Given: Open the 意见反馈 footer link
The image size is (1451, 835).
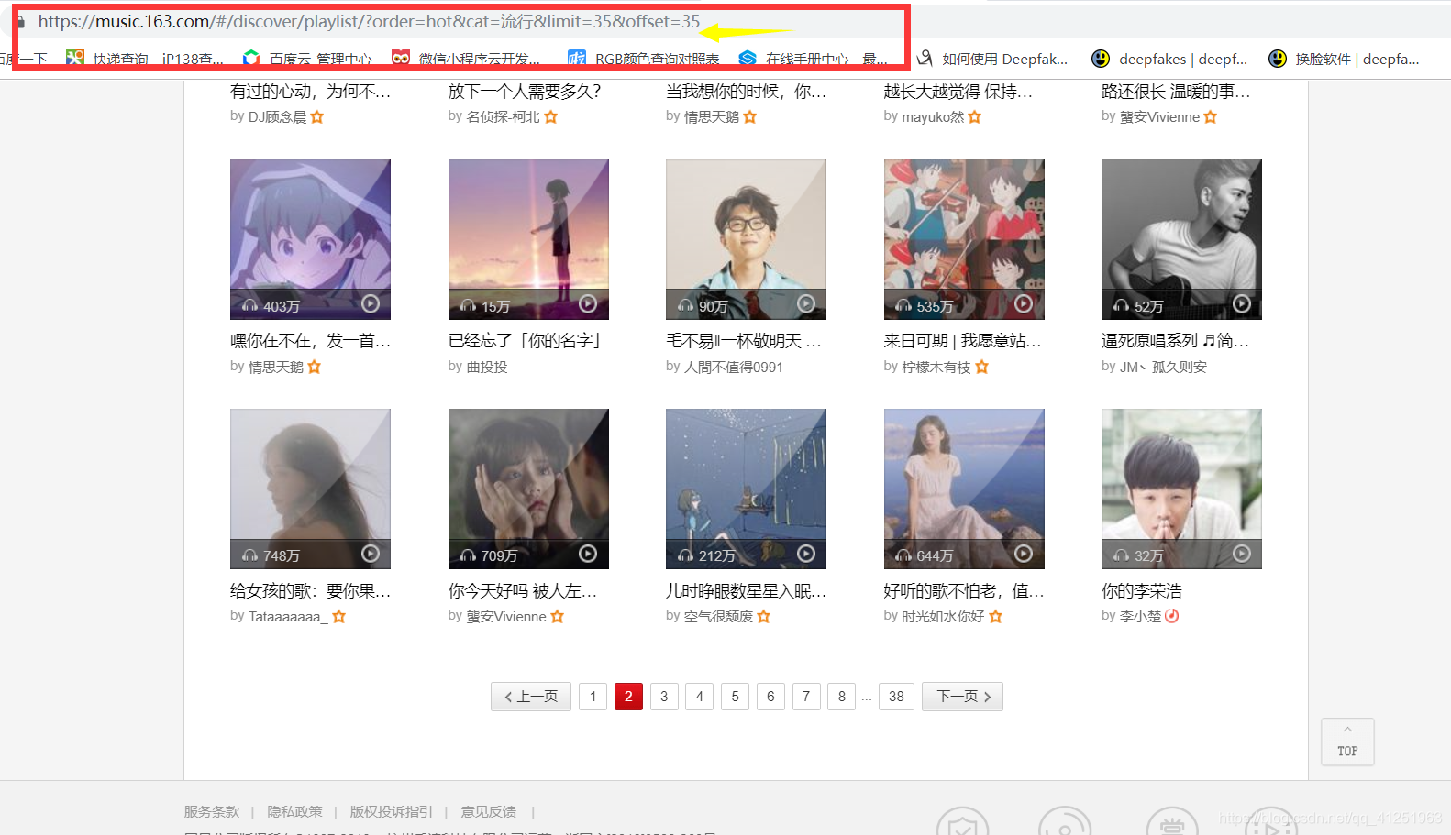Looking at the screenshot, I should coord(488,811).
